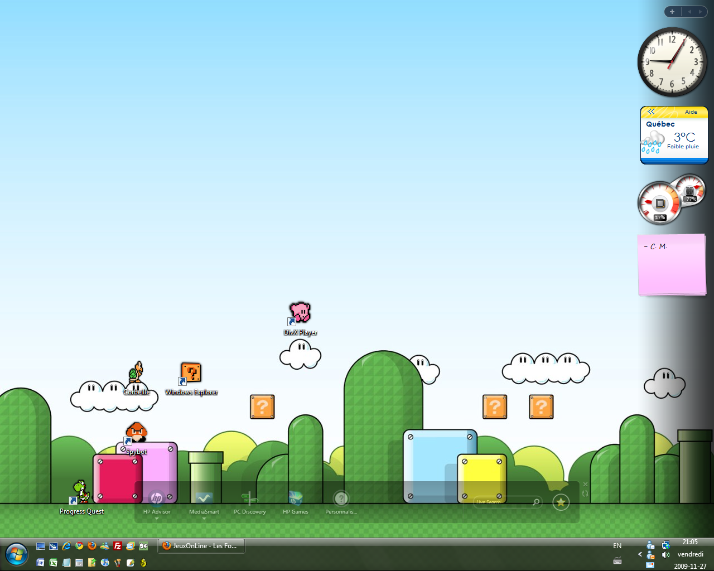714x571 pixels.
Task: Launch Internet Explorer from quick launch
Action: click(x=66, y=546)
